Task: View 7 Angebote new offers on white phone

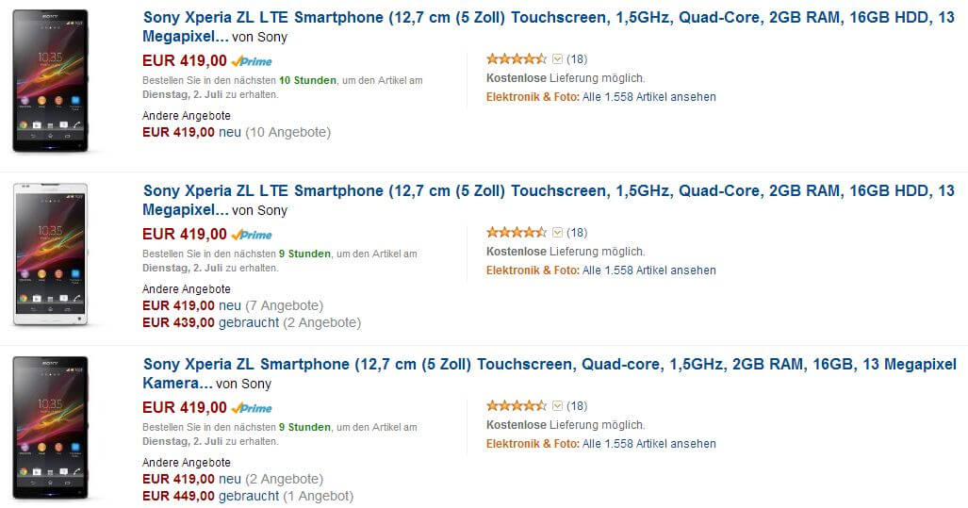Action: click(284, 305)
